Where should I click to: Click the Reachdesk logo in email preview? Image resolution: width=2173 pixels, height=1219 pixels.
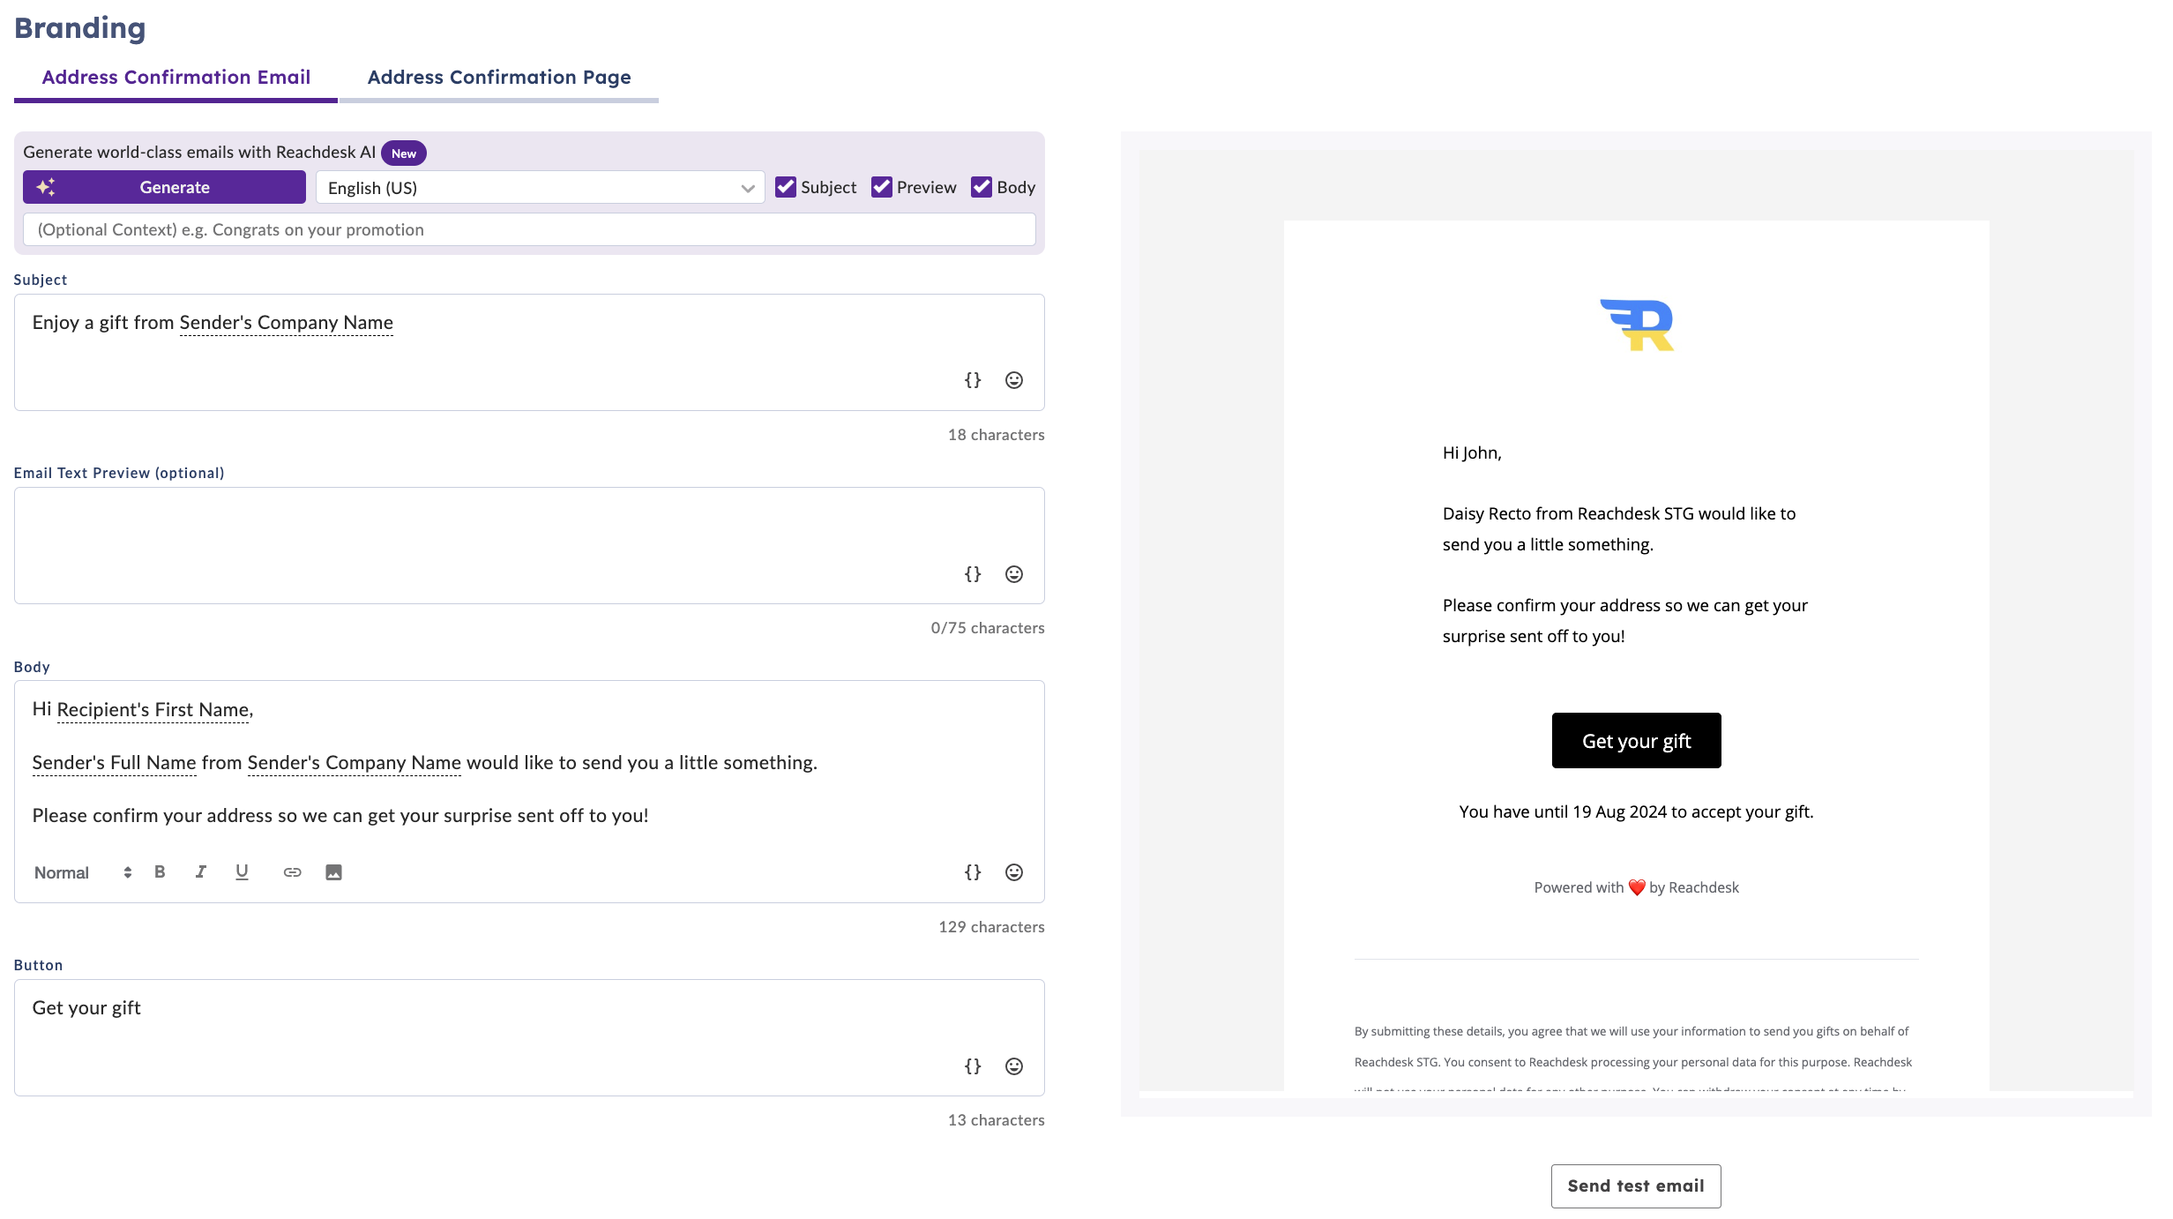1637,325
